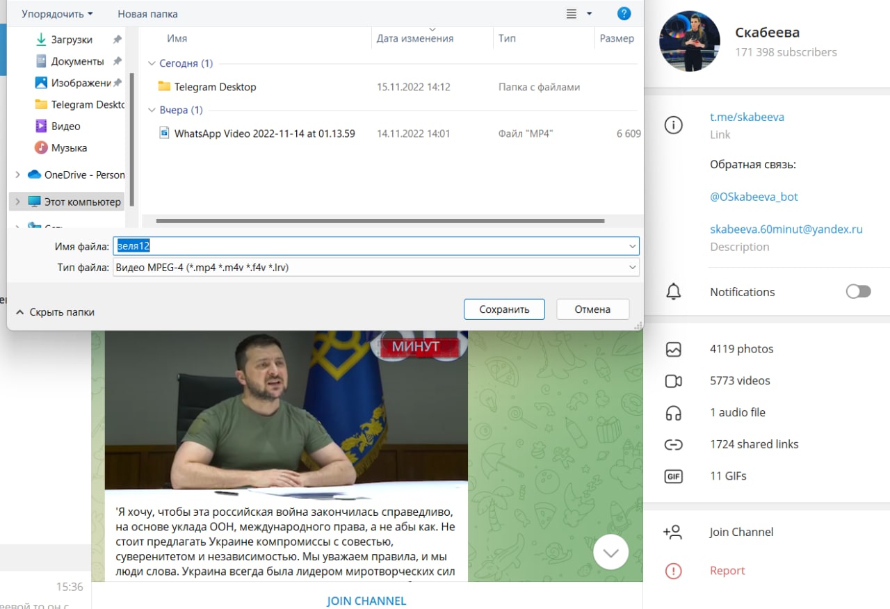Click the GIF icon

pos(673,476)
